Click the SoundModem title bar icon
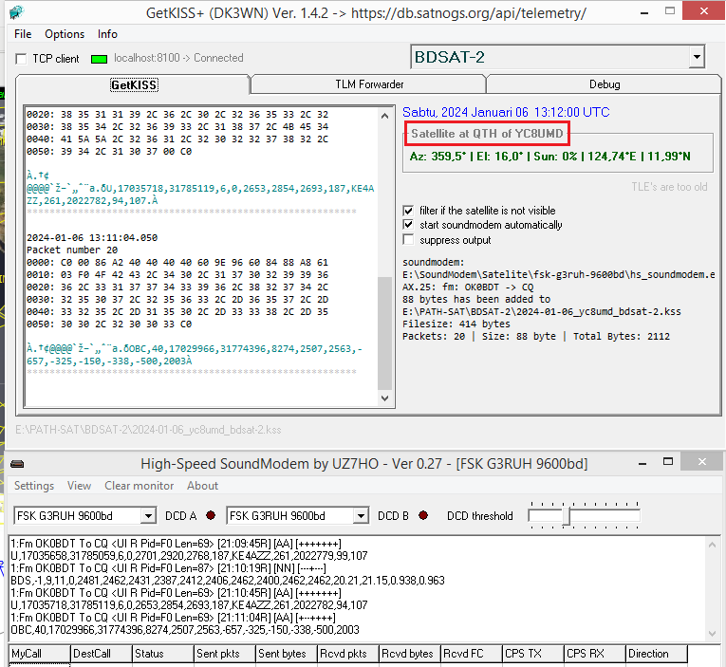The width and height of the screenshot is (726, 667). pos(17,464)
